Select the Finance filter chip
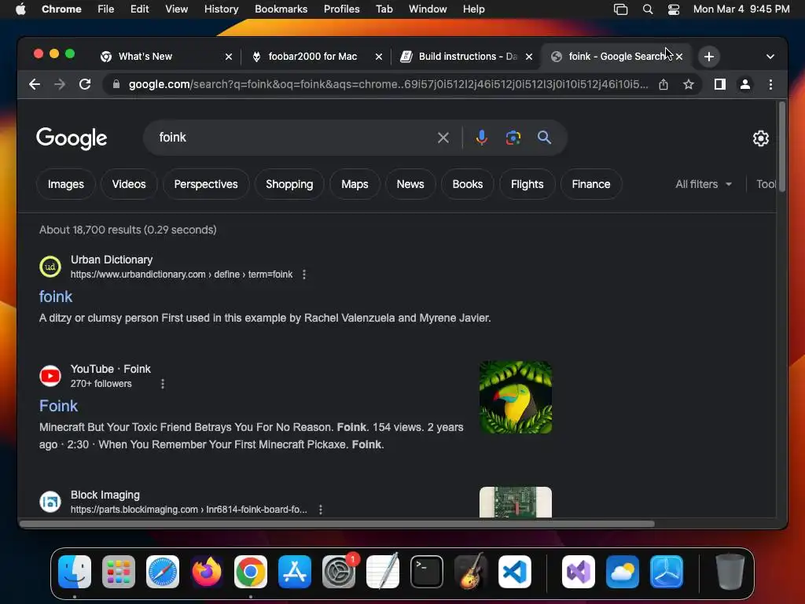Screen dimensions: 805x604 [x=591, y=184]
